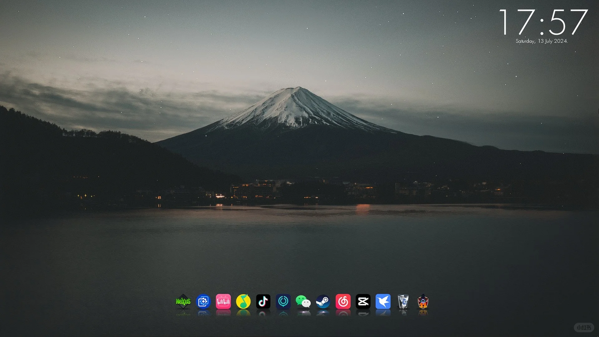Screen dimensions: 599x337
Task: Launch Steam from the dock
Action: (x=323, y=301)
